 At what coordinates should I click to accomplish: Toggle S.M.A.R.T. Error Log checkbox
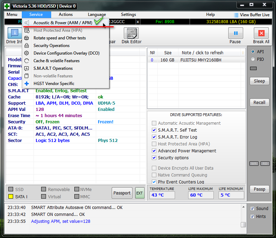154,137
